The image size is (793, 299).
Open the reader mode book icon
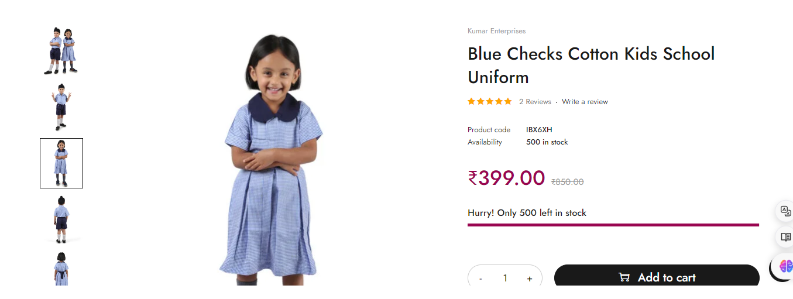click(x=785, y=237)
